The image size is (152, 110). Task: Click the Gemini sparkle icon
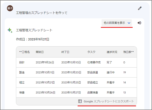tap(10, 30)
